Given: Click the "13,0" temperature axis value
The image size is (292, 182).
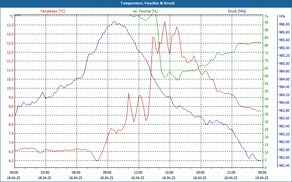Looking at the screenshot, I should pyautogui.click(x=10, y=34).
